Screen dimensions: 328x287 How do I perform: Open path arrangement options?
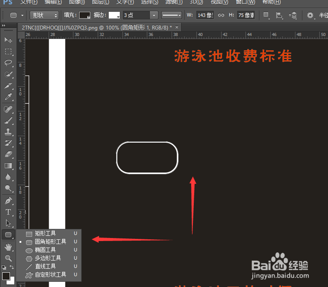tap(293, 15)
